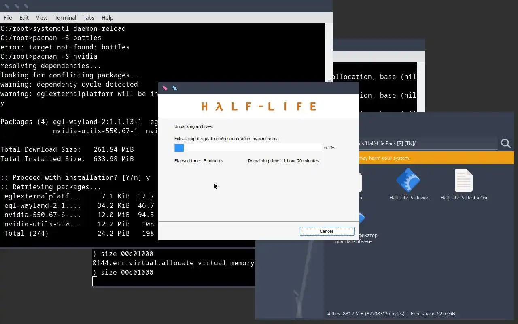The height and width of the screenshot is (324, 518).
Task: Click the Elapsed time 5 minutes text
Action: click(199, 161)
